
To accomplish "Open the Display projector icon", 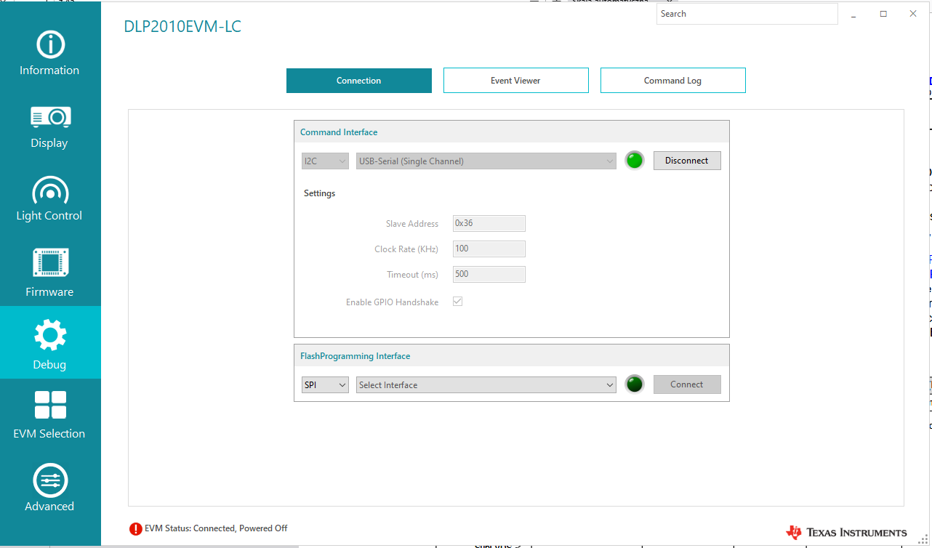I will [50, 117].
